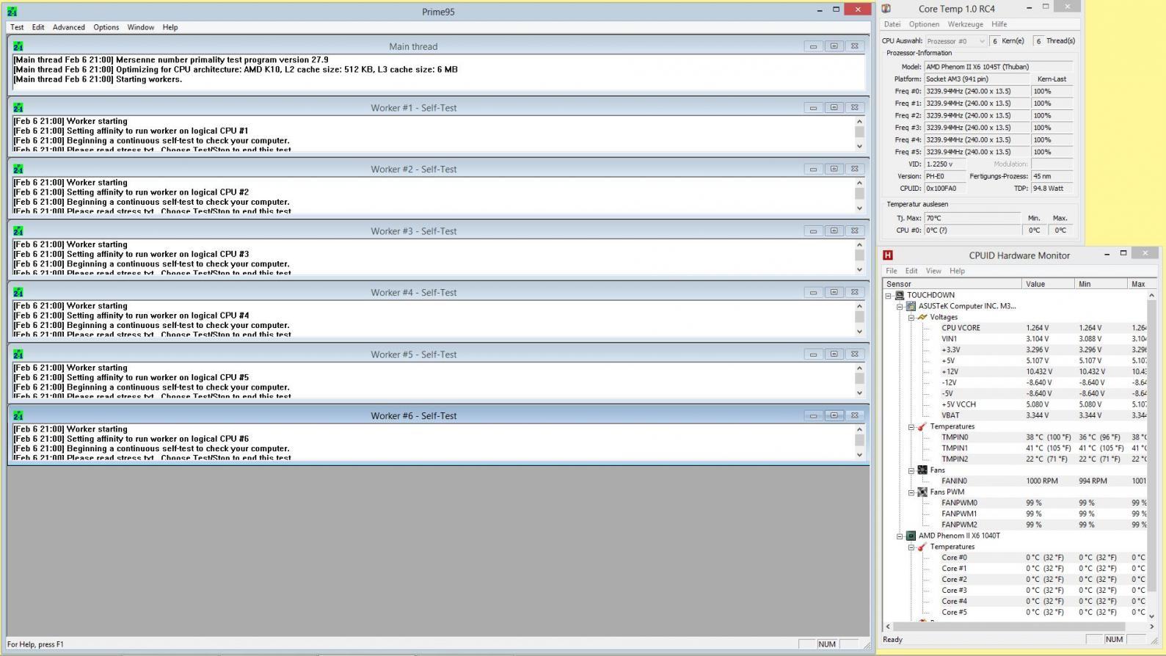Click Hardware Monitor horizontal scrollbar right arrow
Image resolution: width=1166 pixels, height=656 pixels.
1151,627
